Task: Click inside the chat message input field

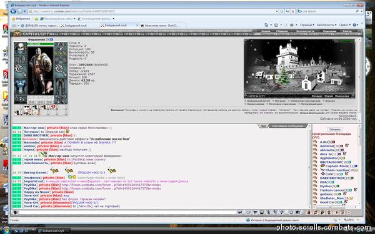Action: [127, 212]
